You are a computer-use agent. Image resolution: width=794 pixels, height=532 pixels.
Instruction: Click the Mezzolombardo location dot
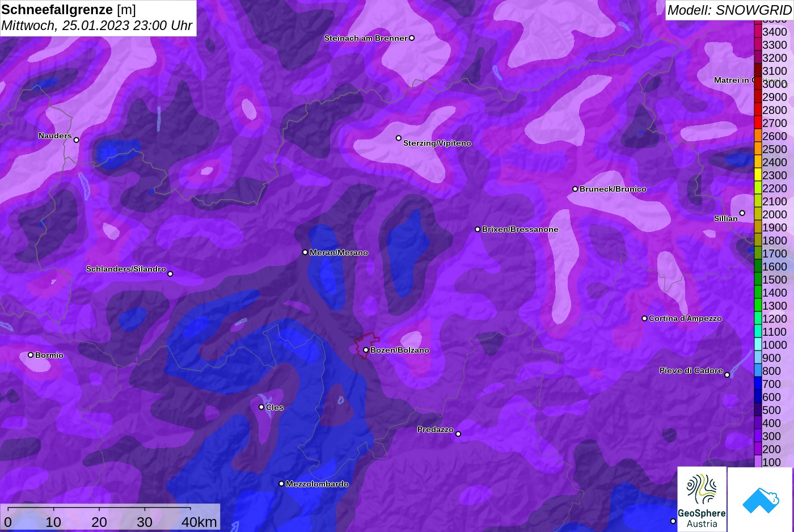coord(281,484)
